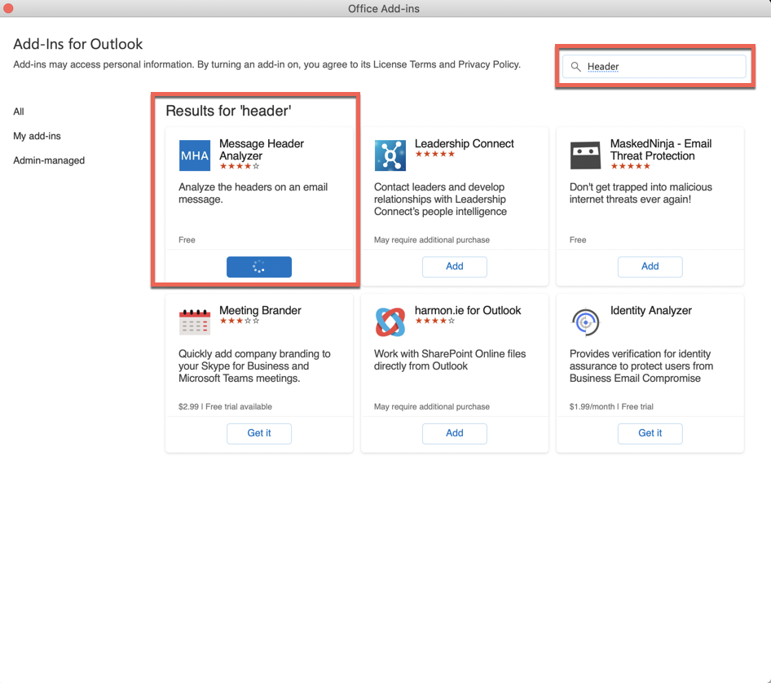Click the MaskedNinja add-in icon
The image size is (771, 683).
click(585, 155)
